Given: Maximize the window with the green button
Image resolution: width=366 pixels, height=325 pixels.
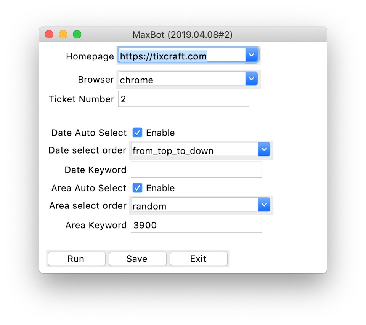Looking at the screenshot, I should click(x=77, y=34).
